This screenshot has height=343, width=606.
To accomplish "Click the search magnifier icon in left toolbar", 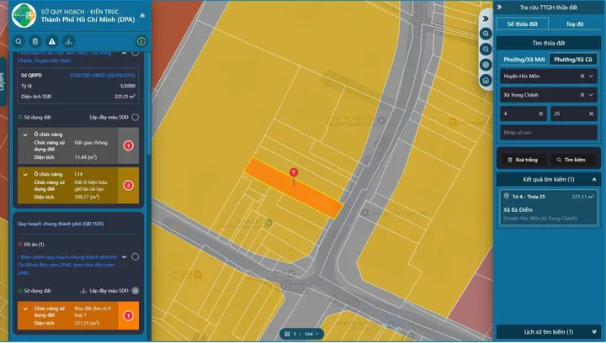I will point(19,41).
